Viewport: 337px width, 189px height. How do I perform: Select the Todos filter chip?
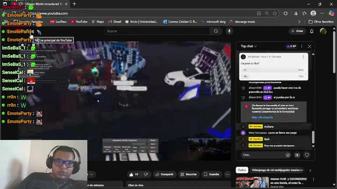(242, 170)
